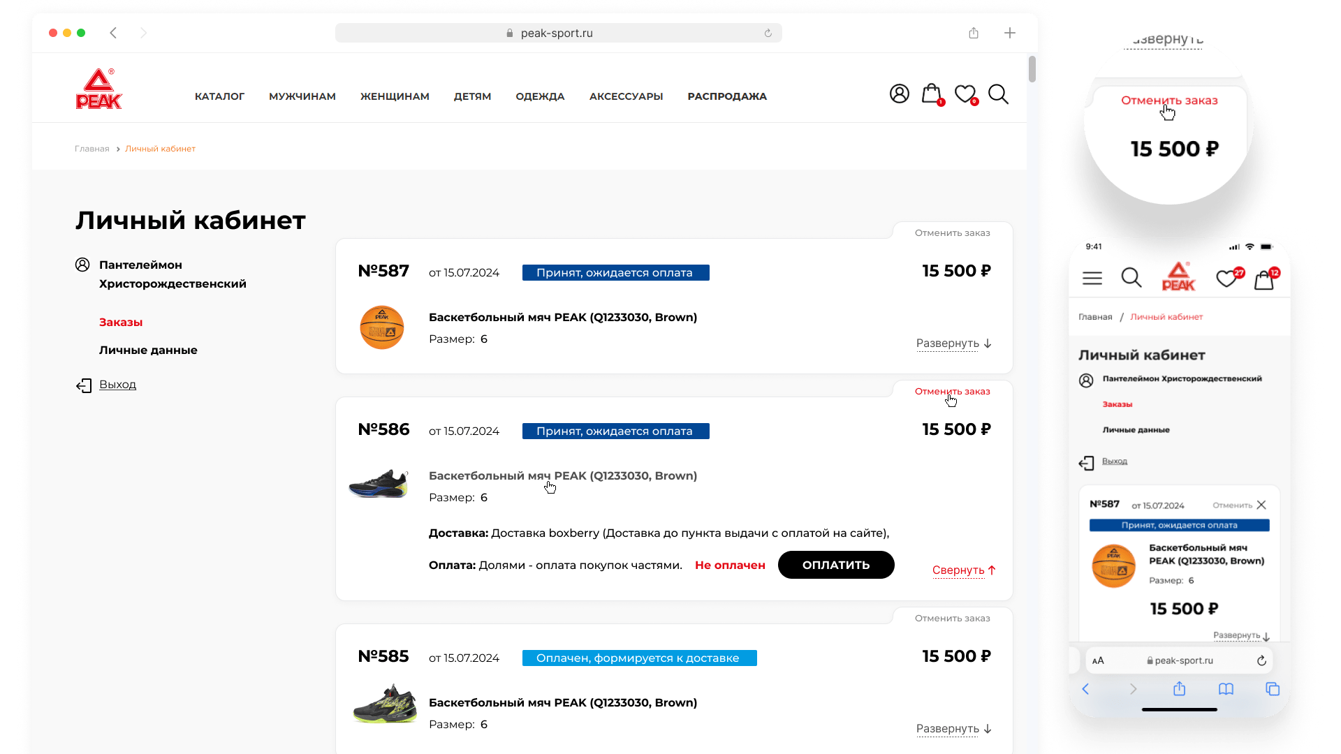Collapse order №586 with Свернуть
This screenshot has height=754, width=1341.
click(x=963, y=570)
